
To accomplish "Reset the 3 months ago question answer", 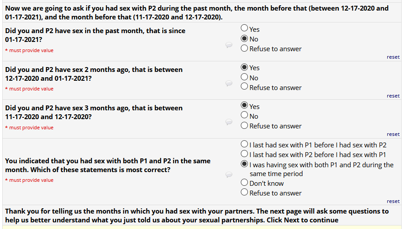I will (393, 134).
